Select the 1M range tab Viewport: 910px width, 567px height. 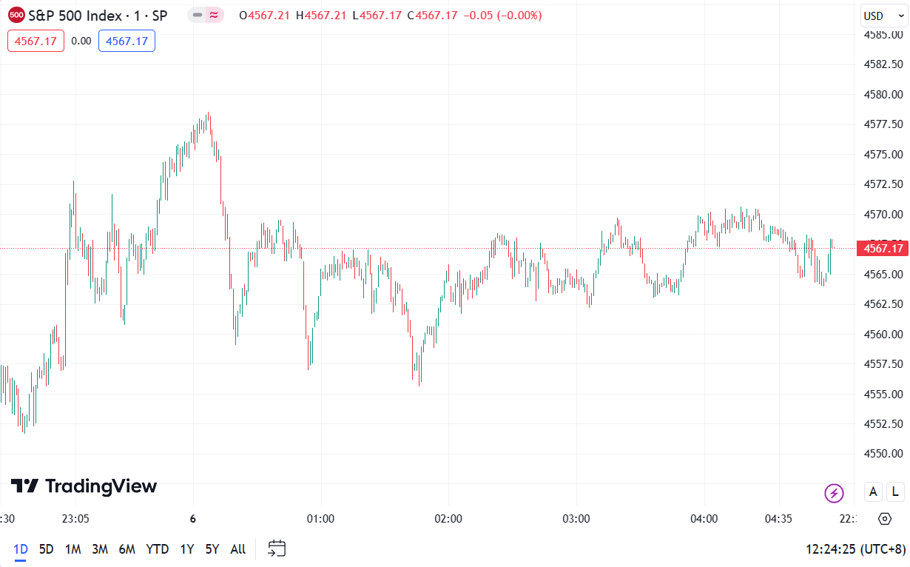click(x=73, y=548)
